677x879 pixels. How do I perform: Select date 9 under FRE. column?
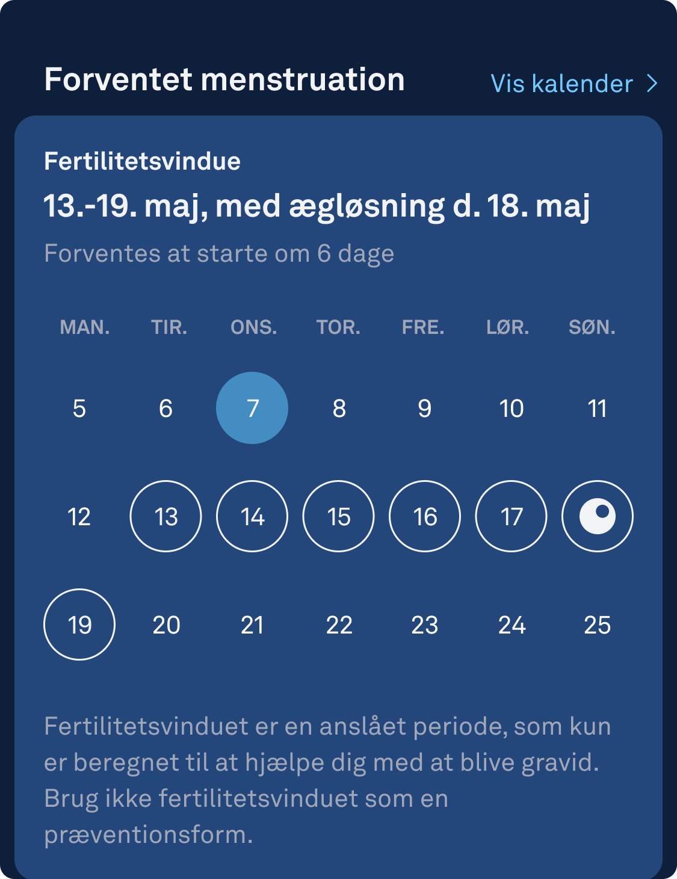tap(425, 409)
